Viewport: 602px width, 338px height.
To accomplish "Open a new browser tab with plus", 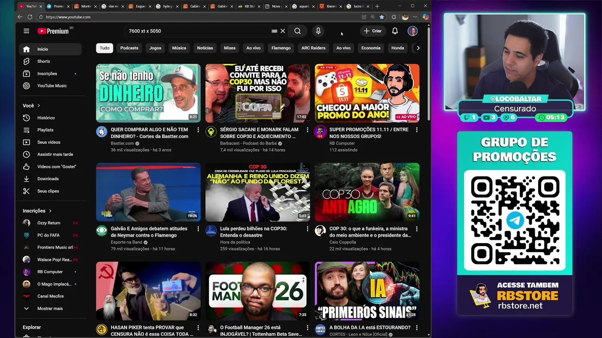I will tap(377, 6).
